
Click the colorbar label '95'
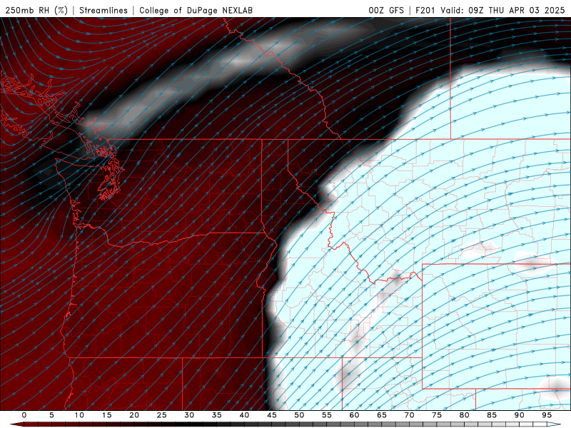pyautogui.click(x=547, y=415)
